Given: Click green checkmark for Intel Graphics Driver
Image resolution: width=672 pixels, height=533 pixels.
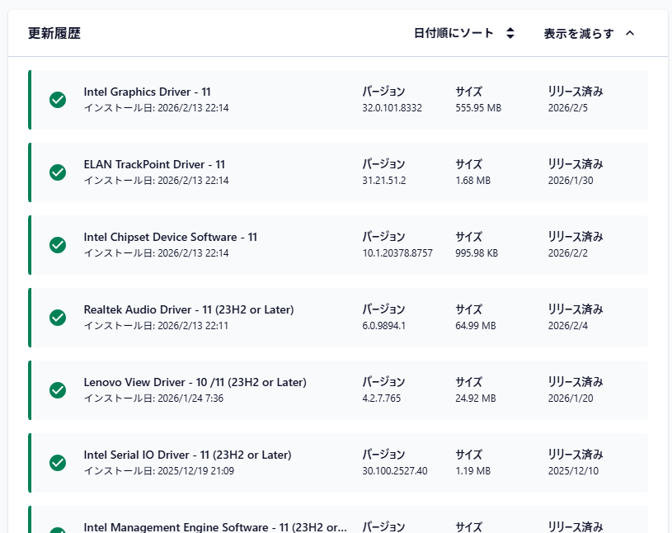Looking at the screenshot, I should (x=58, y=100).
